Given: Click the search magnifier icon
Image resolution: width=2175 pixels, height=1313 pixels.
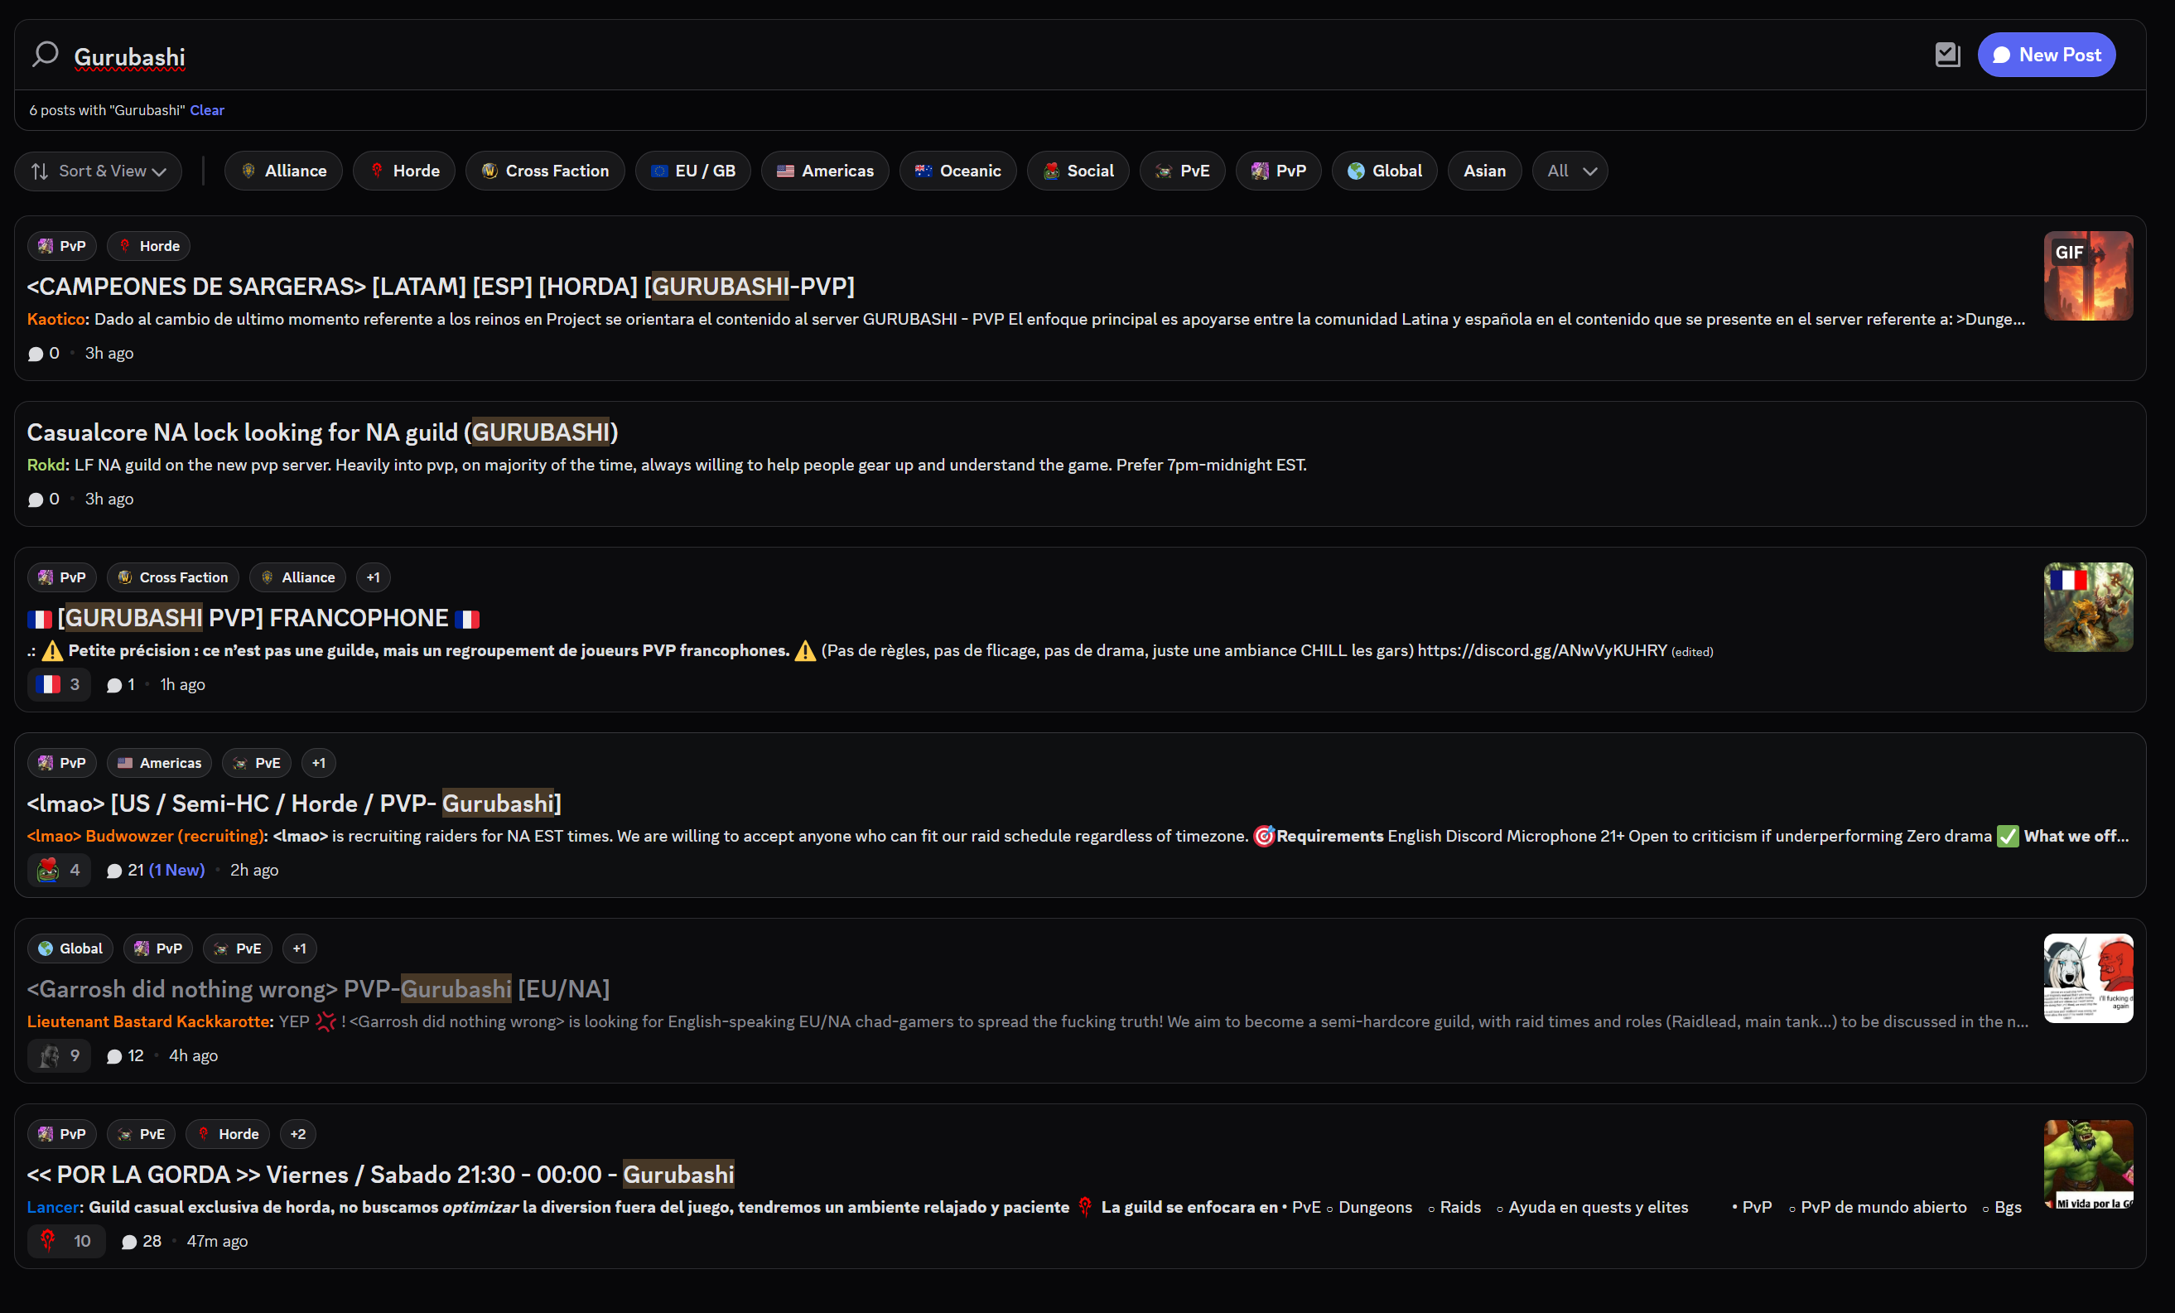Looking at the screenshot, I should [x=45, y=55].
